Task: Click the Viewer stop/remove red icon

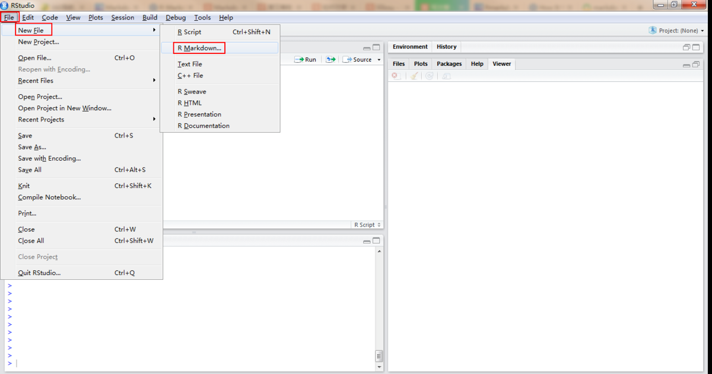Action: pyautogui.click(x=396, y=76)
